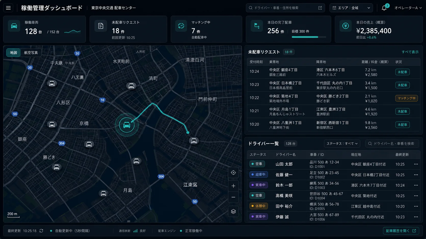426x239 pixels.
Task: Click the external-link icon in search box
Action: [320, 8]
